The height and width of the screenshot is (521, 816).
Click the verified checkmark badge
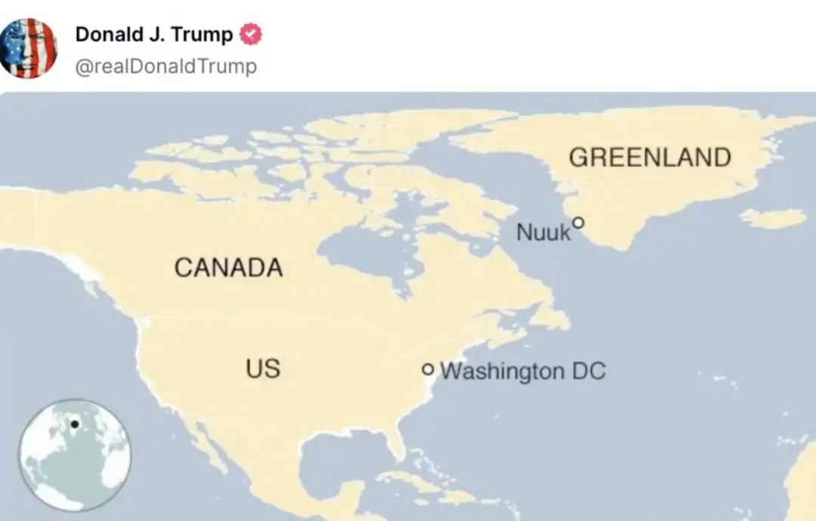coord(251,34)
